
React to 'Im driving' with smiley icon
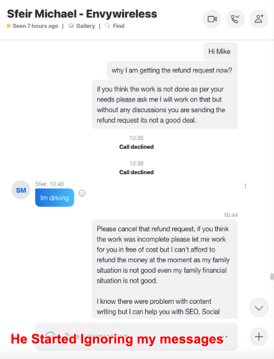click(82, 193)
